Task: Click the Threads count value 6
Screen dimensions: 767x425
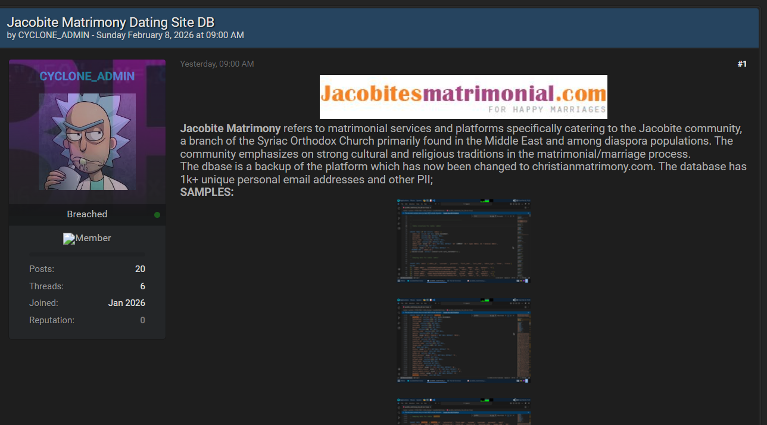Action: pyautogui.click(x=142, y=286)
